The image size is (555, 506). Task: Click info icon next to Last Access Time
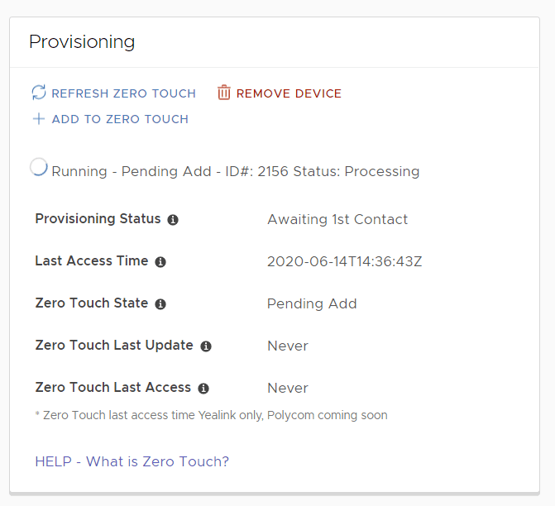tap(160, 262)
